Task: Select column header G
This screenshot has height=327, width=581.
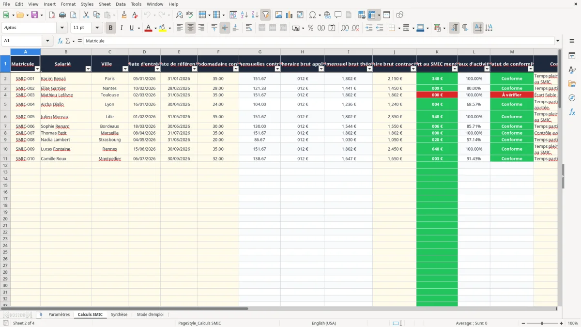Action: 260,52
